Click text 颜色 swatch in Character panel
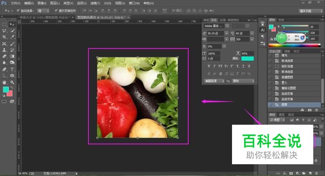 tap(248, 59)
